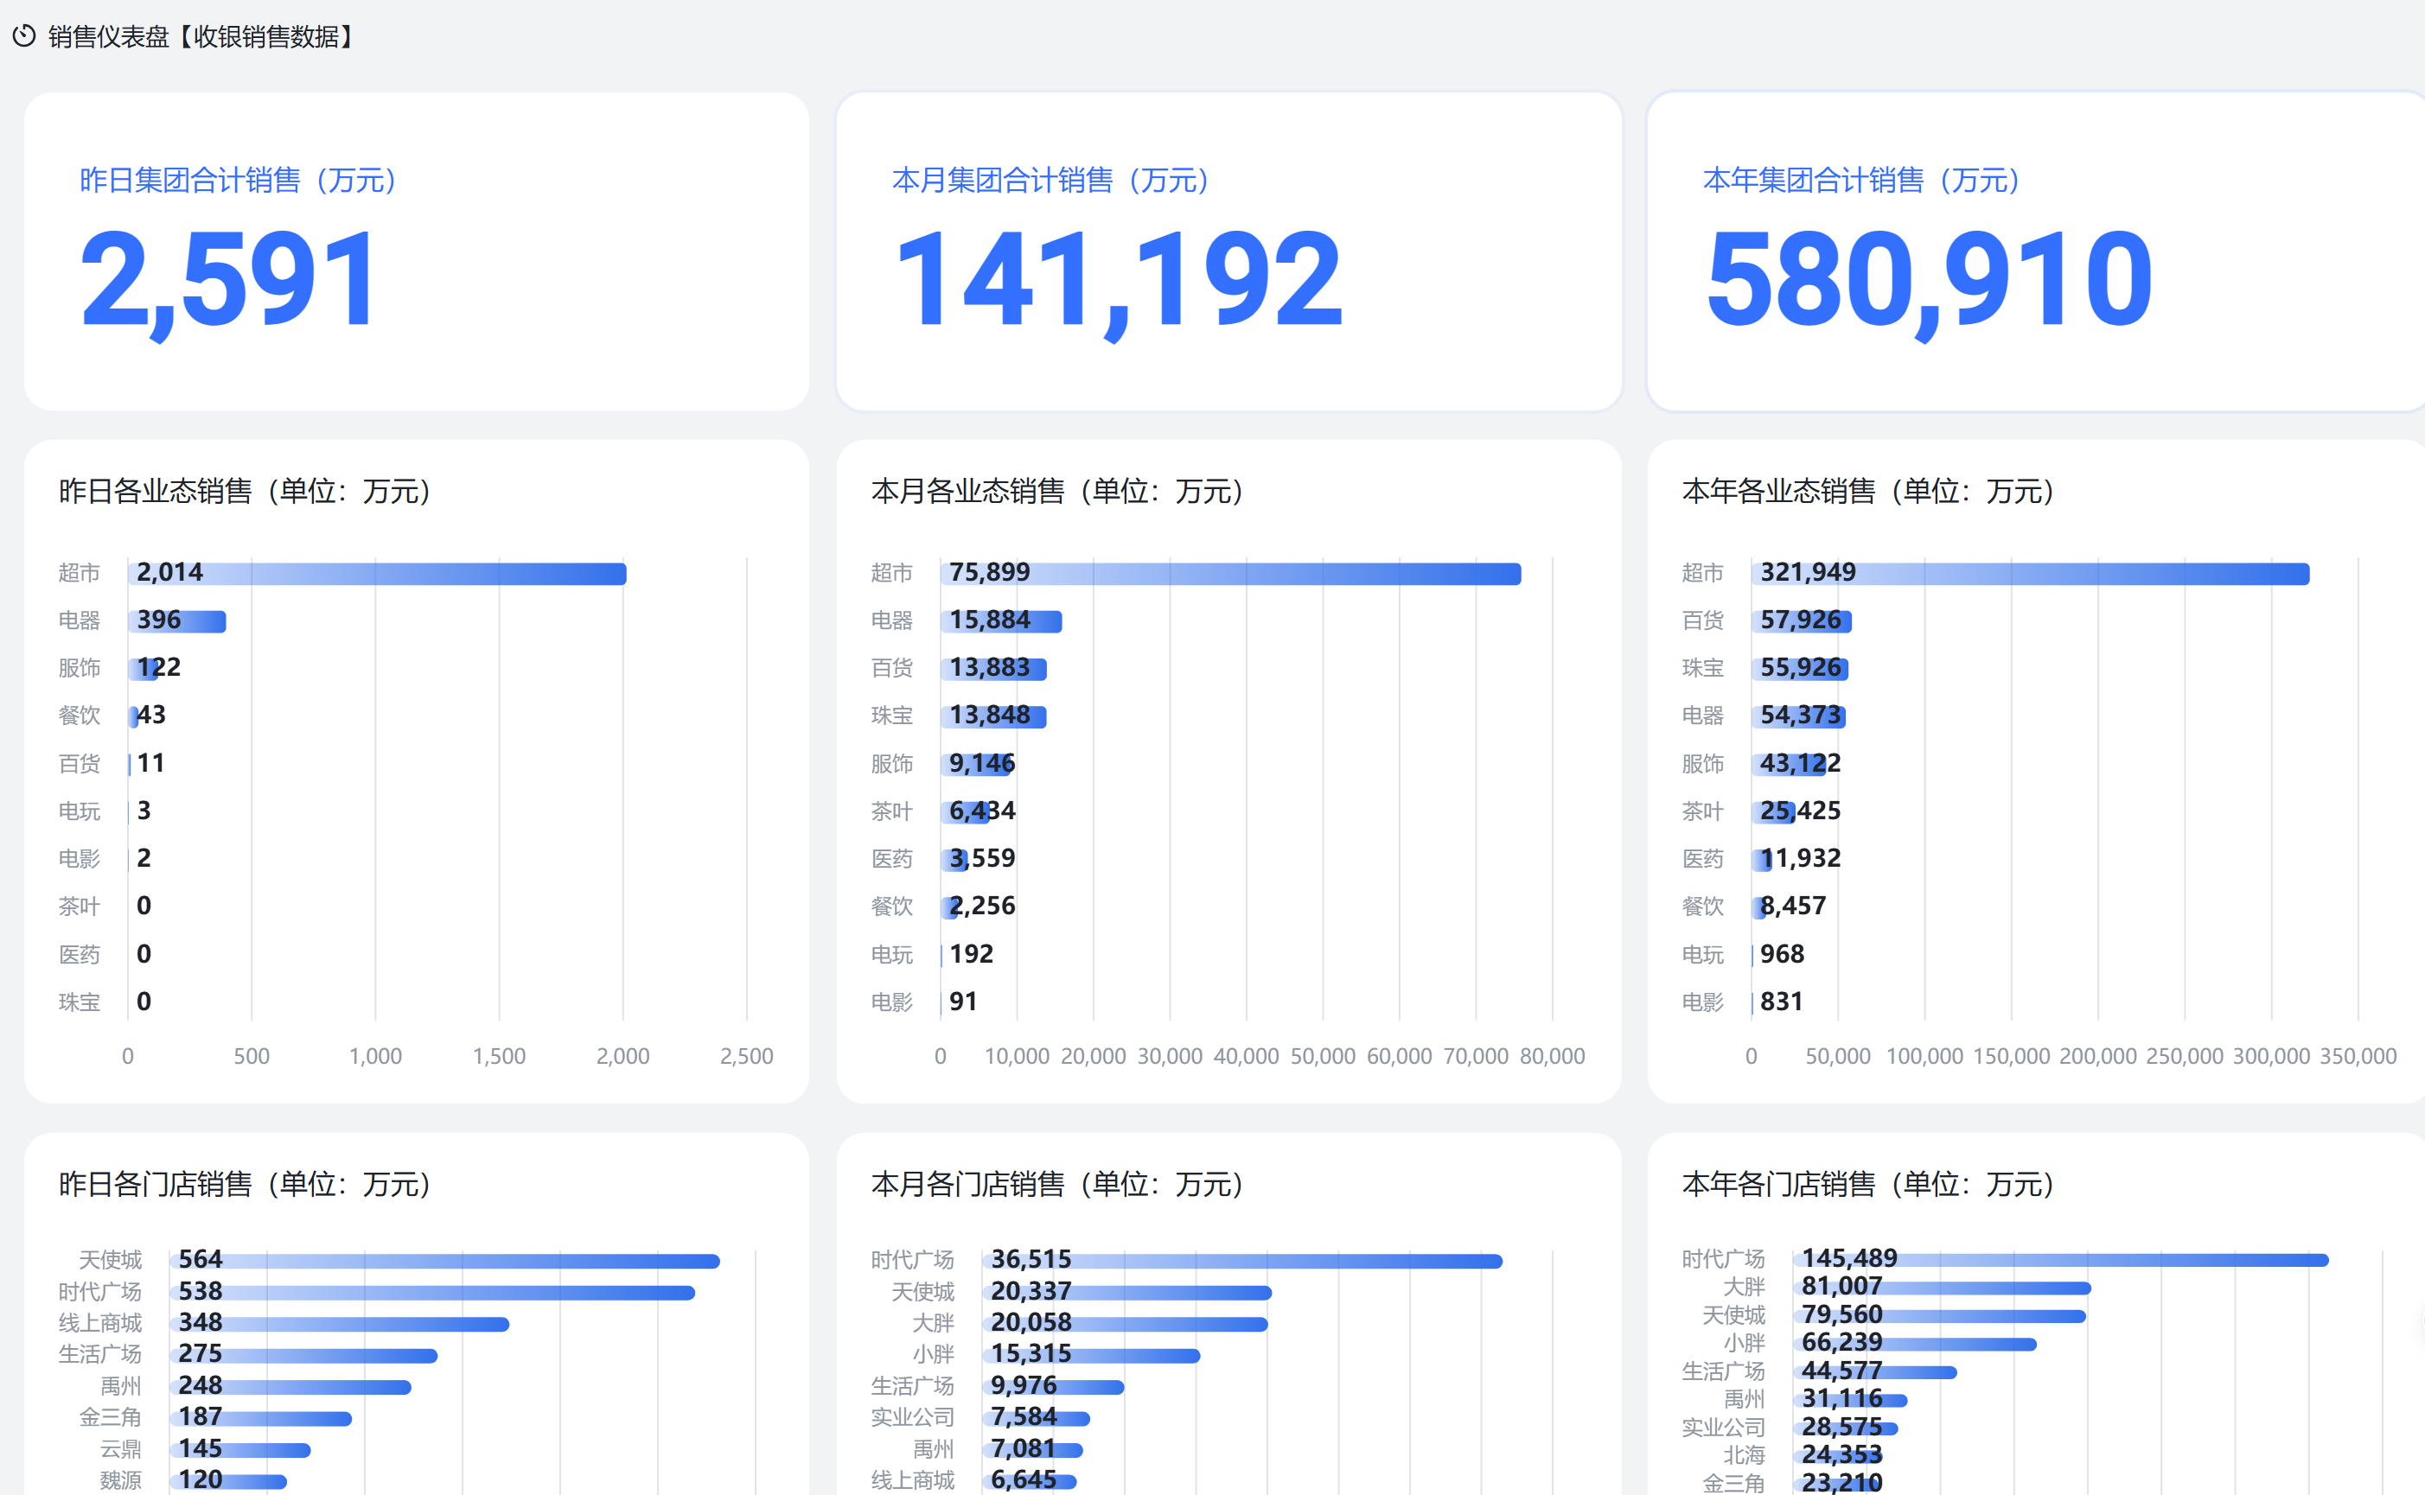2425x1495 pixels.
Task: Open the 本年集团合计销售 card showing 580,910
Action: click(1929, 279)
